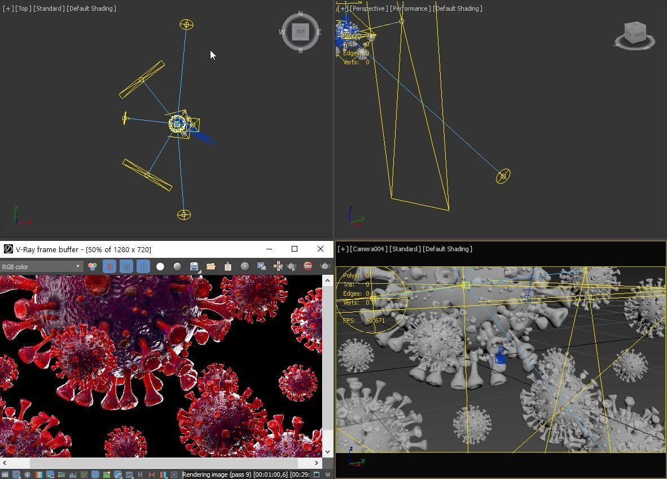Load image using the folder icon
The width and height of the screenshot is (667, 479).
[x=211, y=267]
